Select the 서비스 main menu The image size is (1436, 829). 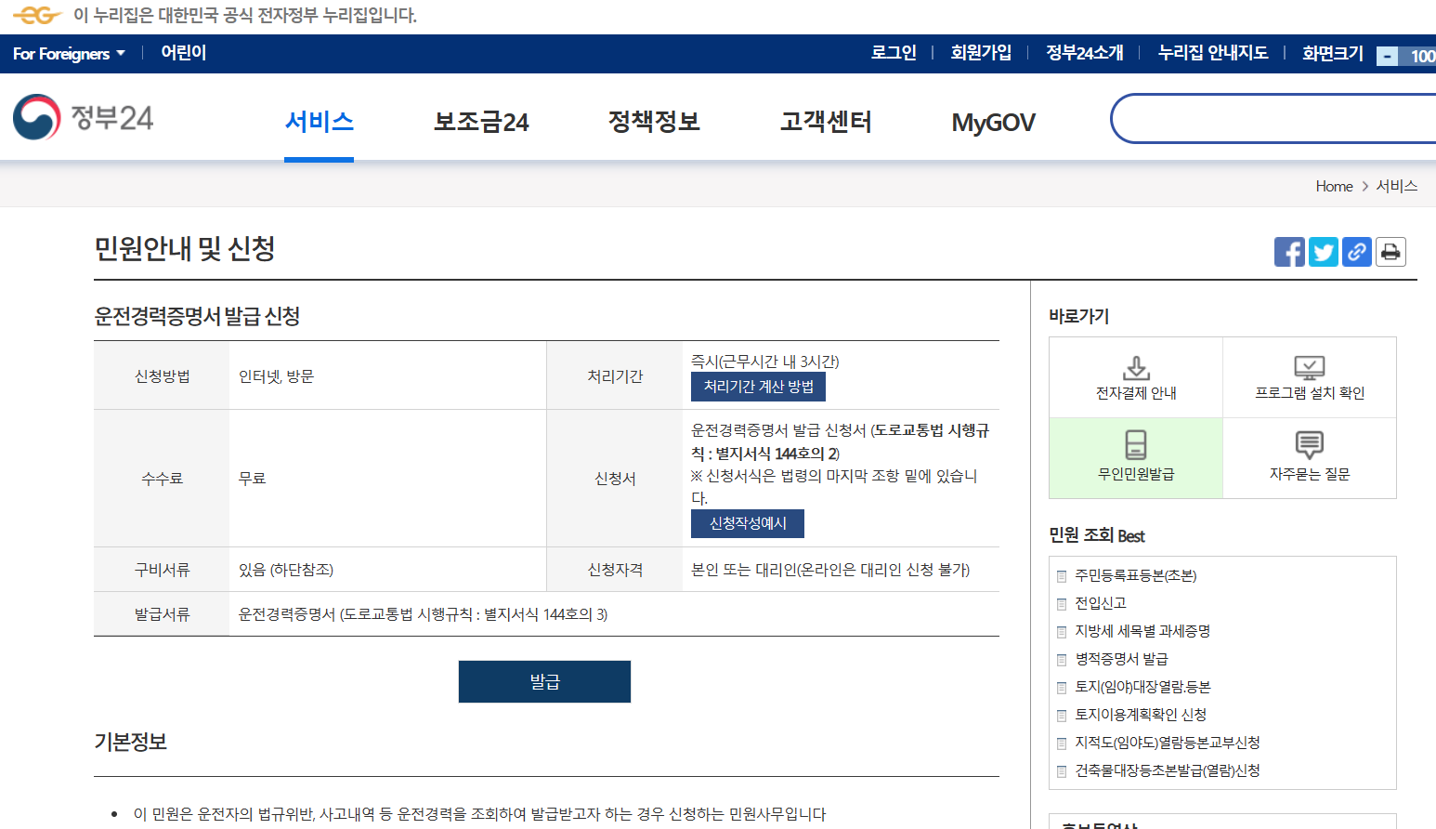pyautogui.click(x=319, y=122)
